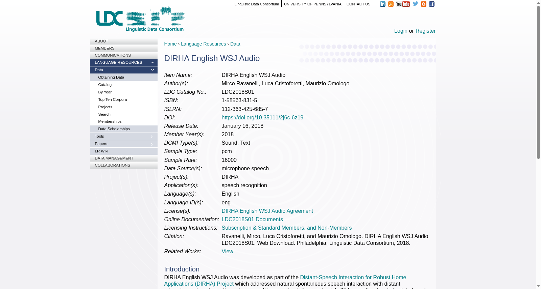Image resolution: width=541 pixels, height=289 pixels.
Task: Click the catalog number LDC2018S01
Action: coord(238,92)
